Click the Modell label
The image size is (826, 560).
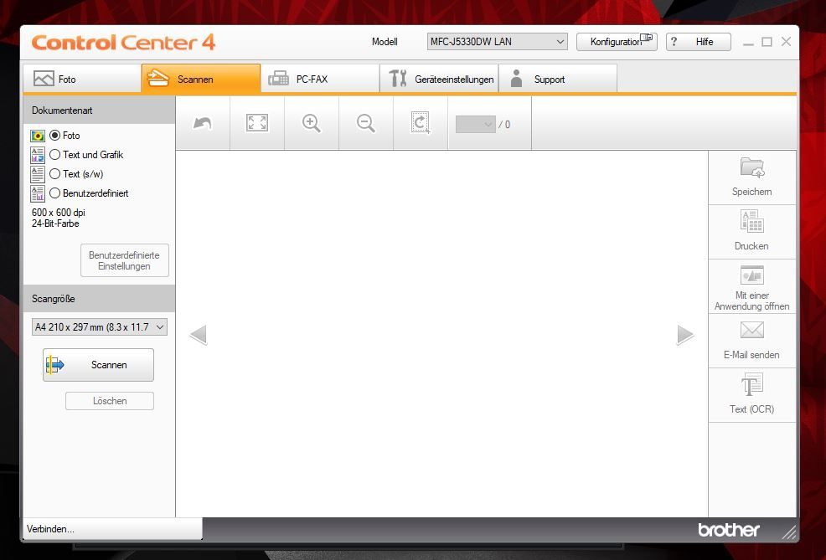(385, 42)
